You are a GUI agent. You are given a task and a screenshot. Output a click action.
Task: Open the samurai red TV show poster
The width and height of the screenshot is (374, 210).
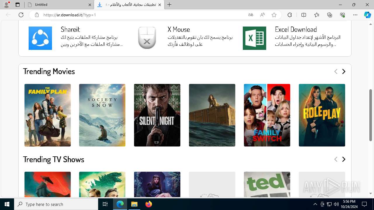48,184
